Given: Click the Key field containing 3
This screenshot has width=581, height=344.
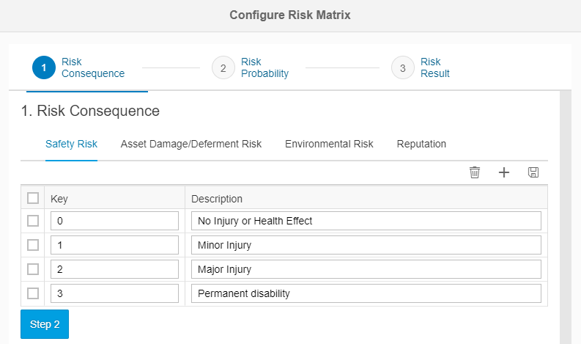Looking at the screenshot, I should click(x=114, y=293).
